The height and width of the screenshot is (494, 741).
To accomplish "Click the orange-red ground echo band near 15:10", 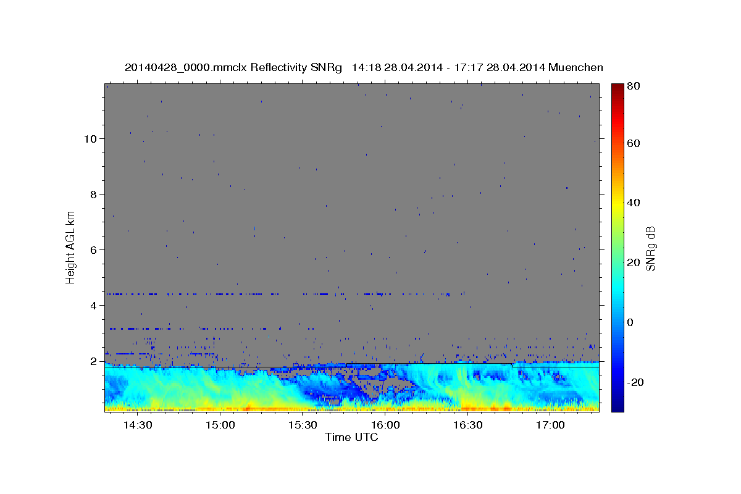I will [x=247, y=408].
